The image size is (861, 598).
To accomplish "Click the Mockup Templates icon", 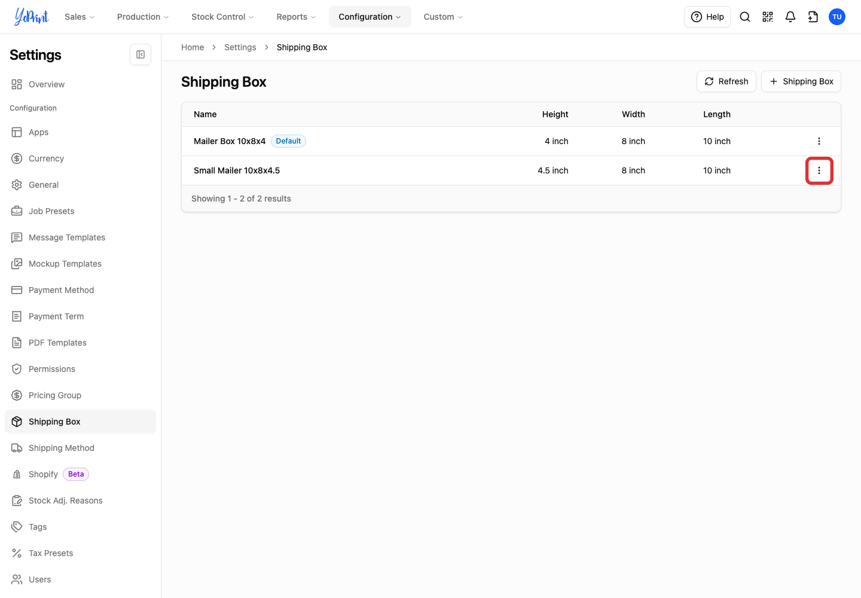I will 17,264.
